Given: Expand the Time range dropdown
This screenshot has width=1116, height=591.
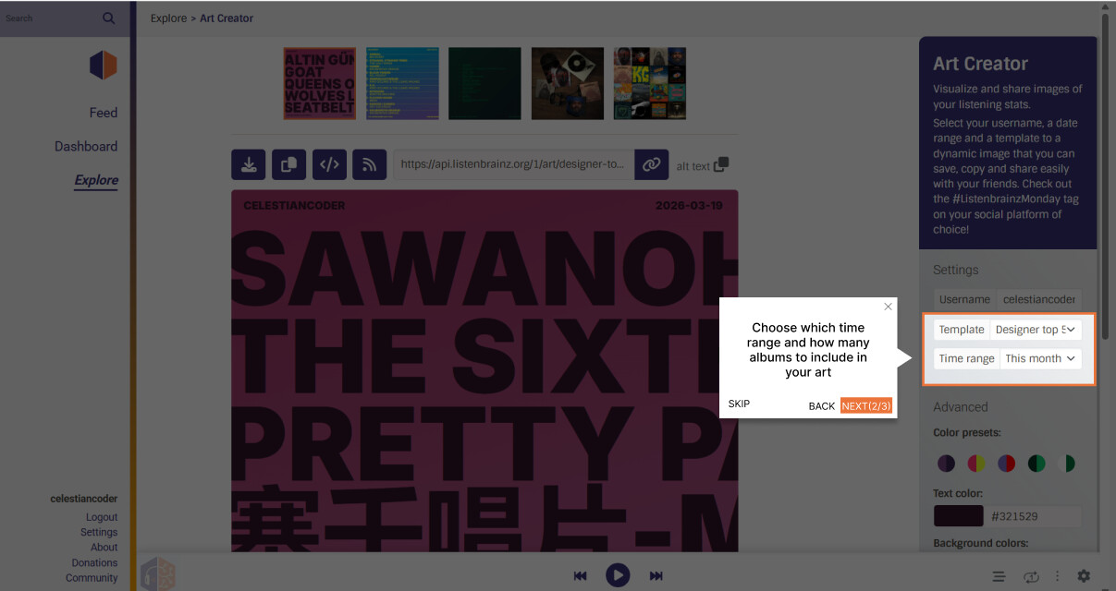Looking at the screenshot, I should 1040,358.
